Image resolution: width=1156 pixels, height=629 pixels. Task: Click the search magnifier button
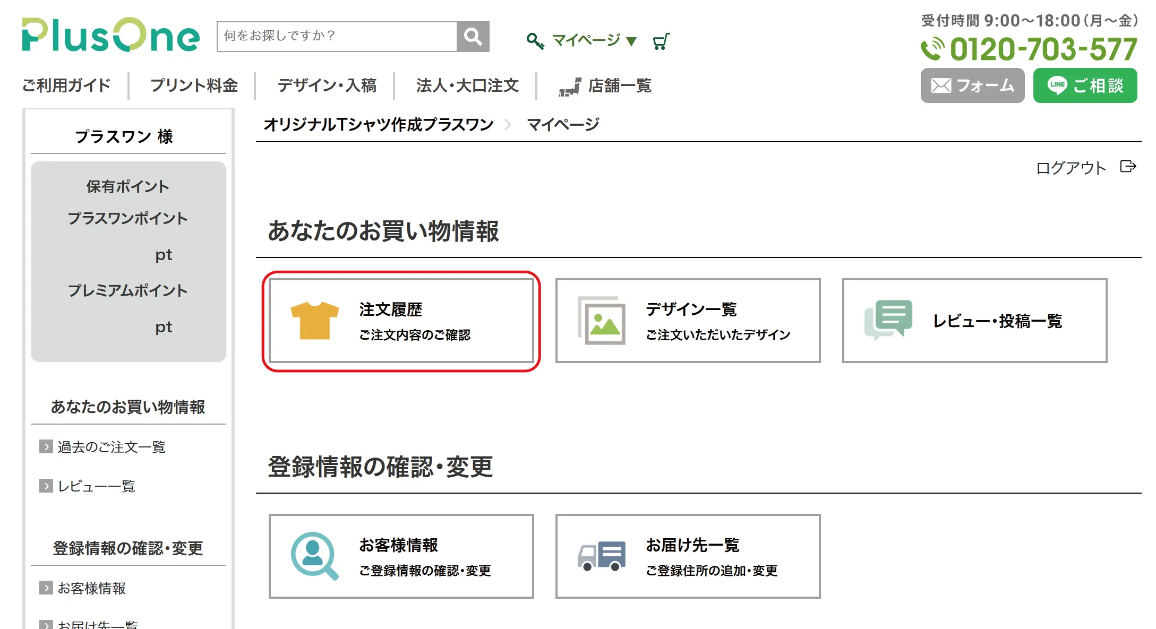coord(473,37)
